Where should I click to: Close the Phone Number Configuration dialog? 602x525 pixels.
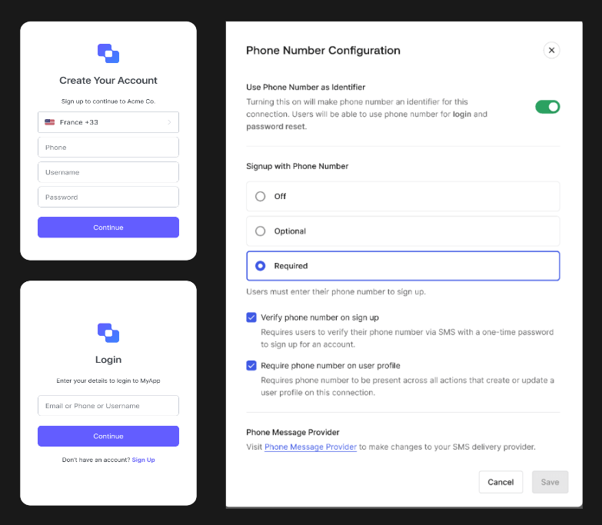pyautogui.click(x=551, y=50)
